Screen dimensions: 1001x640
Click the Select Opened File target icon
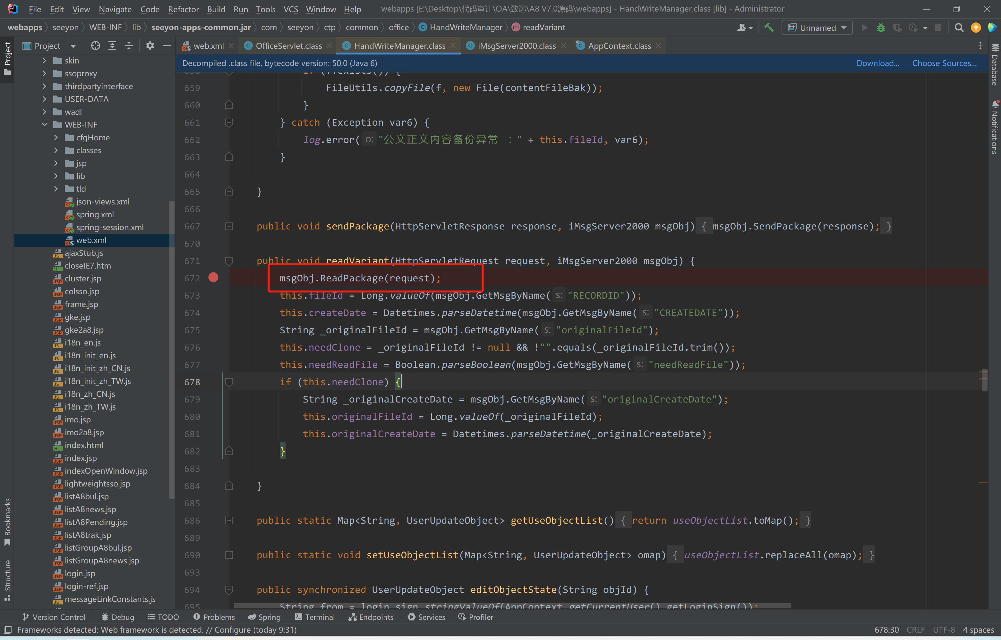click(x=95, y=46)
